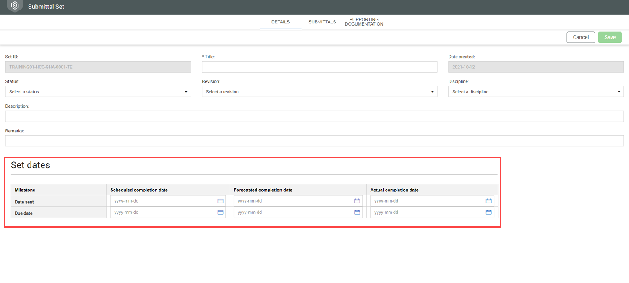Open calendar for Due date forecasted completion
The image size is (629, 283).
[x=357, y=212]
